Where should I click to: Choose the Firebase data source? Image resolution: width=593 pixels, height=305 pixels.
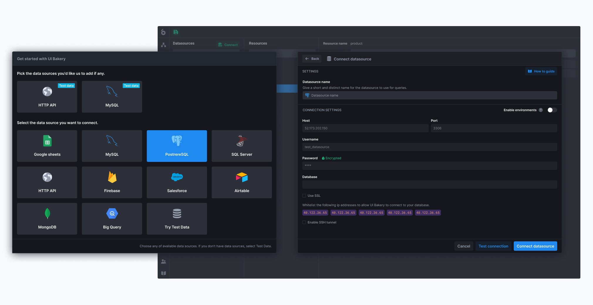pyautogui.click(x=112, y=182)
